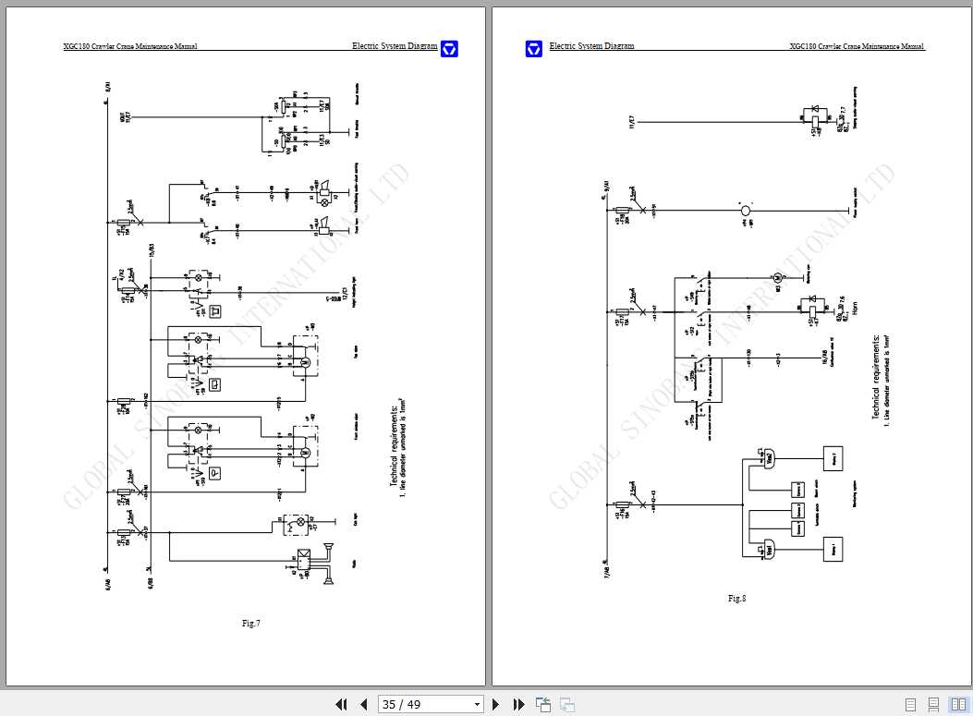Click the Fig.8 caption
The width and height of the screenshot is (973, 716).
(x=736, y=598)
